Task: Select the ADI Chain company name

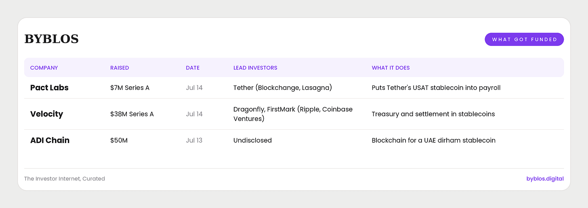Action: point(50,140)
